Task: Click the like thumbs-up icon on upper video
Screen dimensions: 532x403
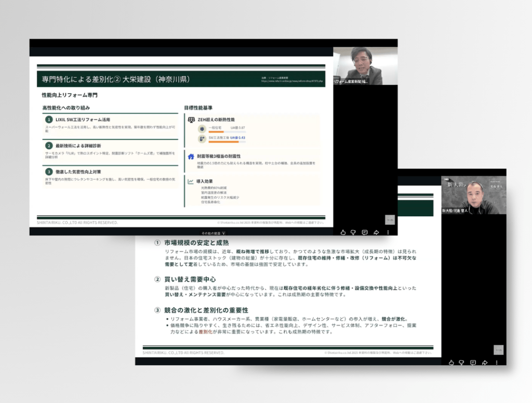Action: (343, 232)
